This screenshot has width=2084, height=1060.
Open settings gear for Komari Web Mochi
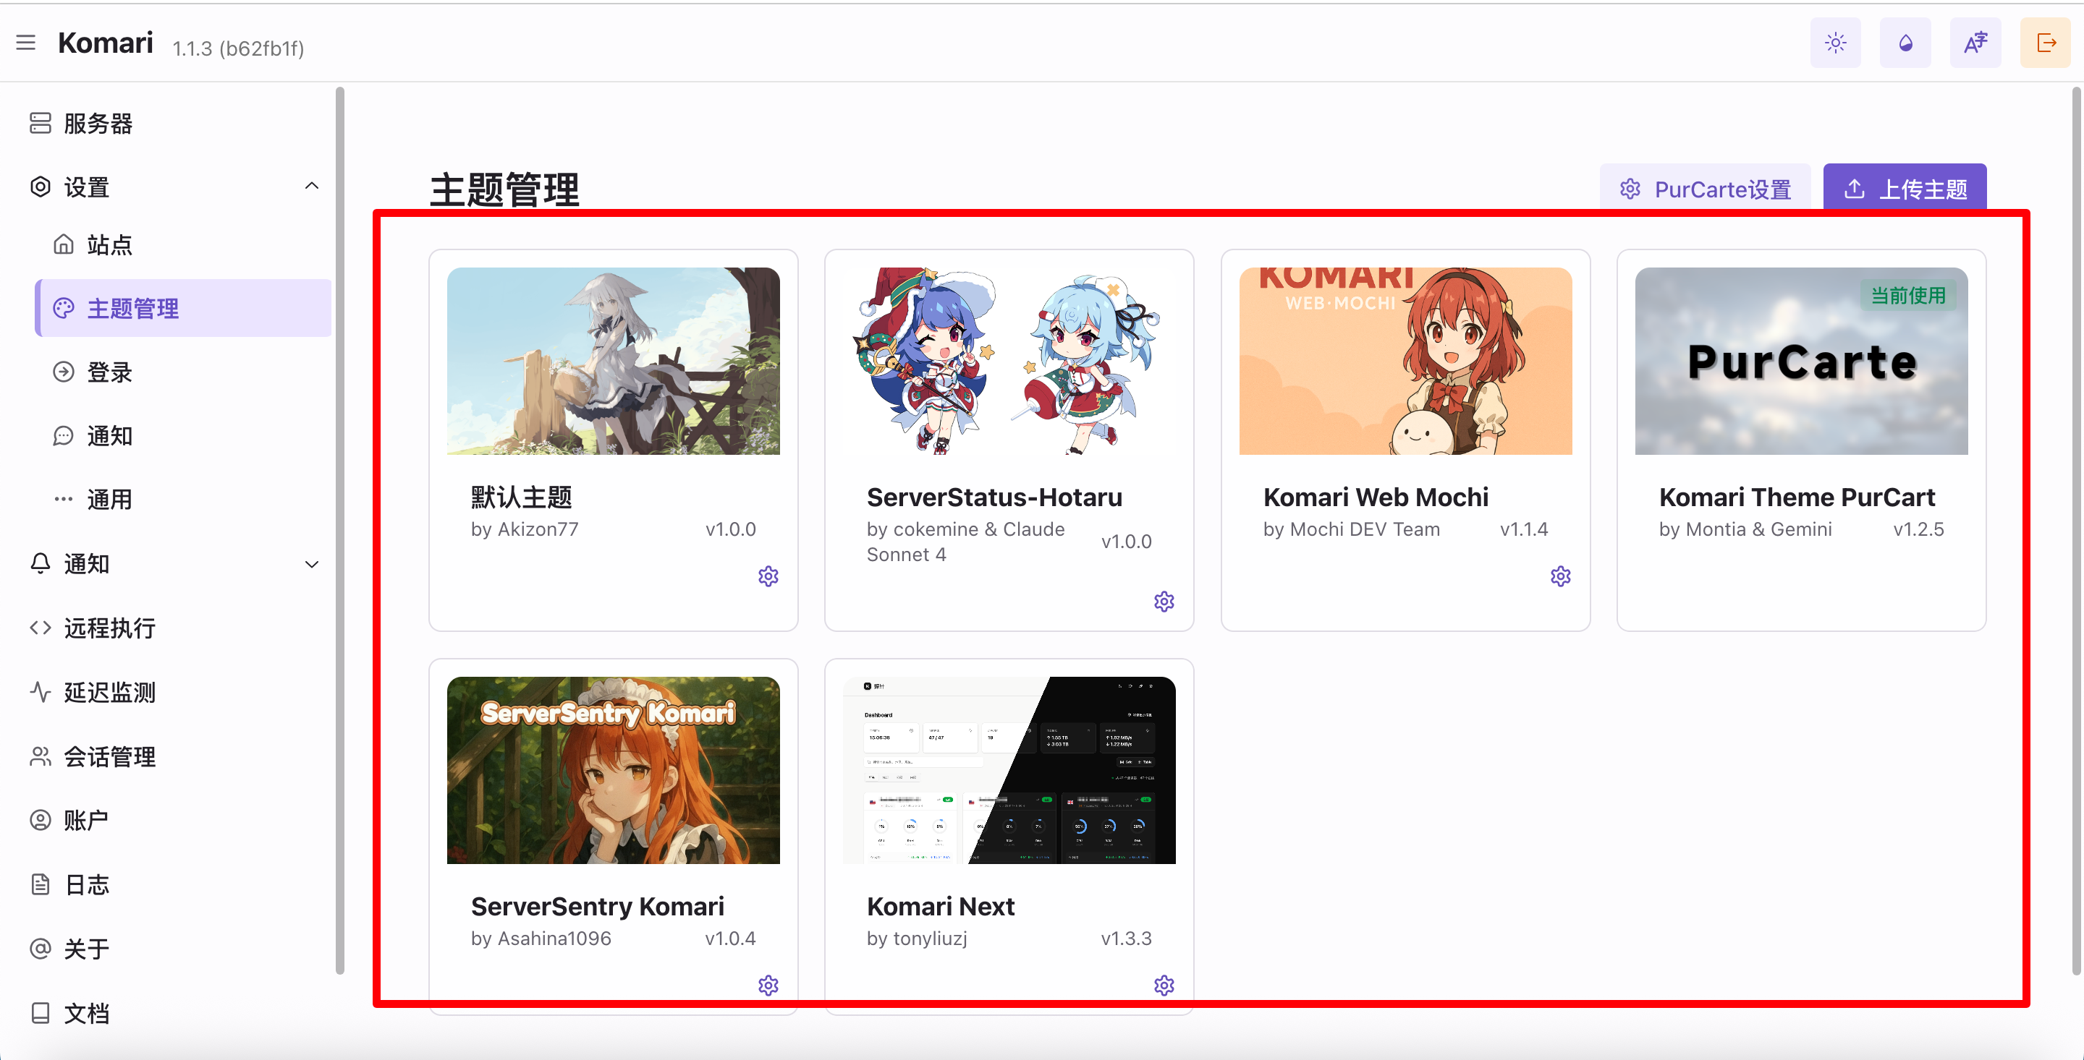point(1560,576)
